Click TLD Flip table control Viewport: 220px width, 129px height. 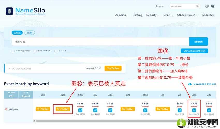(x=11, y=94)
